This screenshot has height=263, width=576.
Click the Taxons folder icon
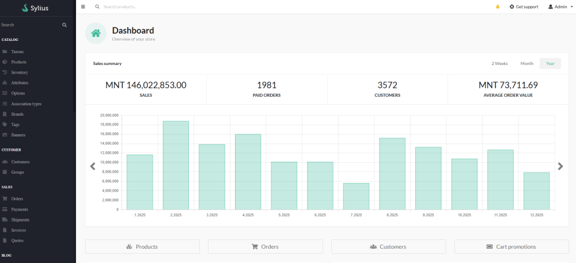point(5,52)
